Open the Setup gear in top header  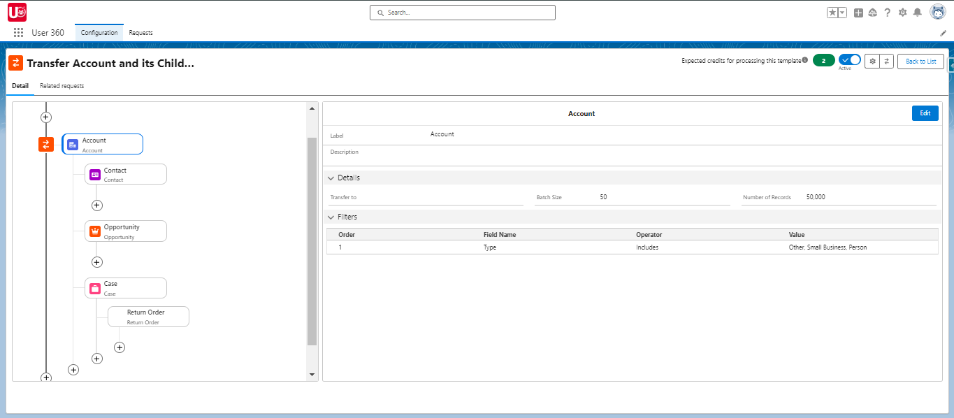tap(902, 13)
